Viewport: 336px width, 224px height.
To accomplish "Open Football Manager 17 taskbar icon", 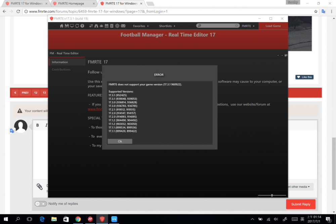I will [x=90, y=219].
